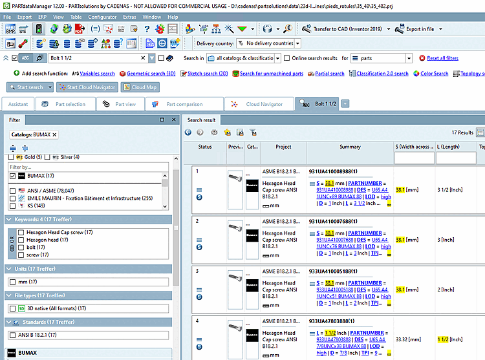The image size is (485, 360).
Task: Check the bolt keyword checkbox
Action: 21,248
